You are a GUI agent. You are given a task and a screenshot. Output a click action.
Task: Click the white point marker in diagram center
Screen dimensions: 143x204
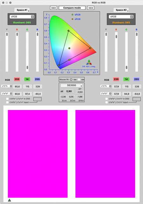69,48
